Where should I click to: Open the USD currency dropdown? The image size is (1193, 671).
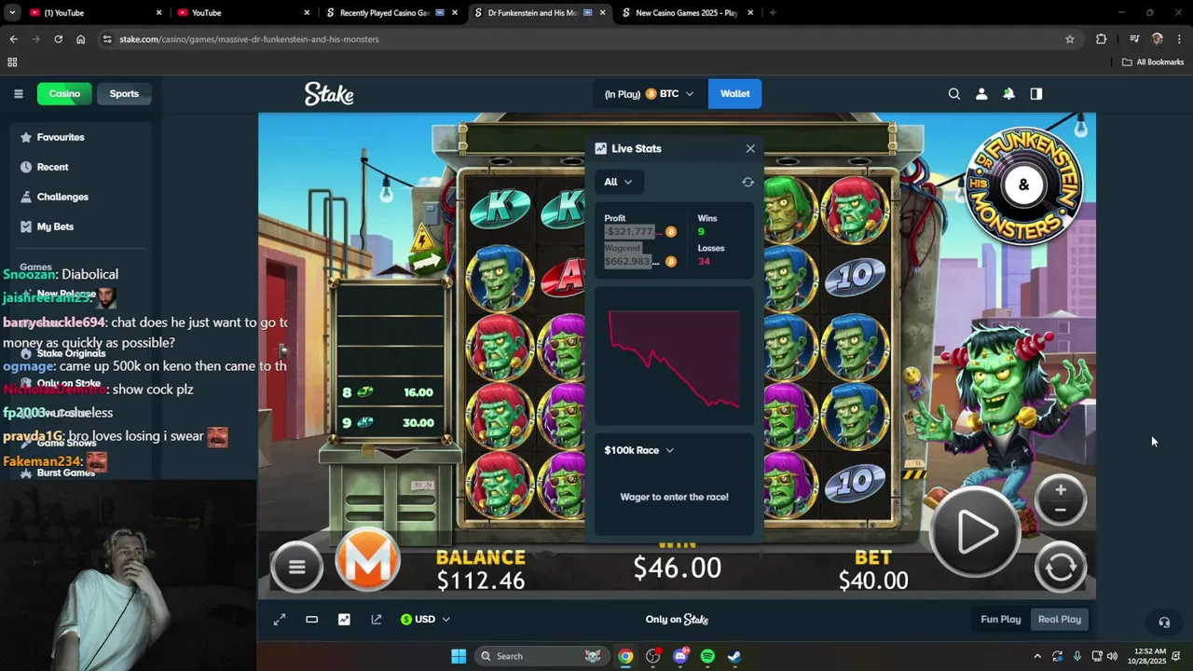(425, 619)
